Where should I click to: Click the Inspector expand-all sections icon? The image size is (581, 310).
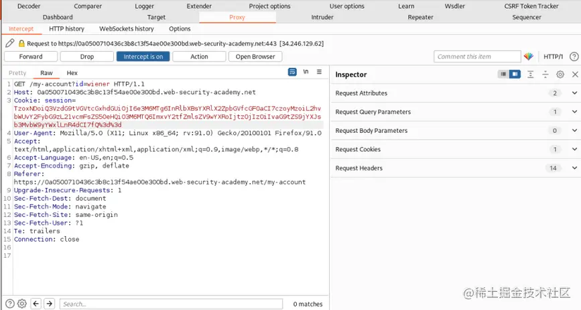(531, 74)
